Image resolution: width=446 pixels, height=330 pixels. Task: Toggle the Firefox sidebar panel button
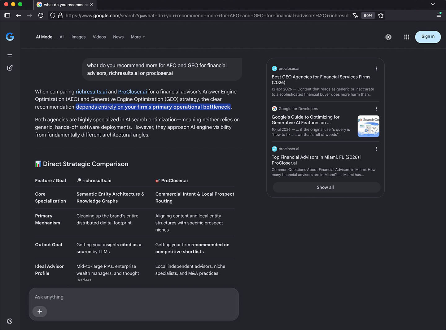pyautogui.click(x=7, y=15)
